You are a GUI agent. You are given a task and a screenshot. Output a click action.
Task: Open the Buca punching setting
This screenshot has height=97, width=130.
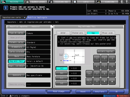17,56
